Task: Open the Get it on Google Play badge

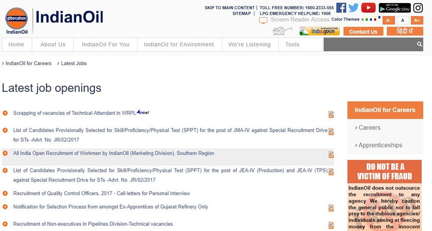Action: 395,8
